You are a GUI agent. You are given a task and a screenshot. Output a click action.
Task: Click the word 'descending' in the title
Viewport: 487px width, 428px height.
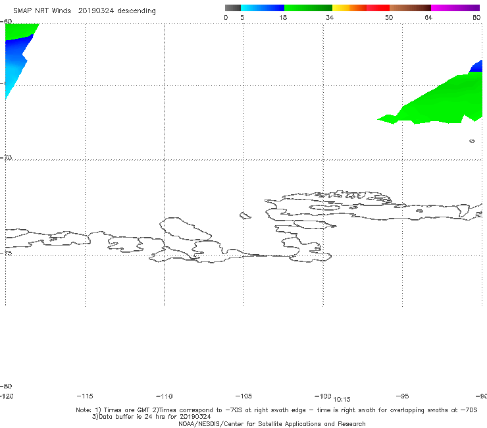136,11
